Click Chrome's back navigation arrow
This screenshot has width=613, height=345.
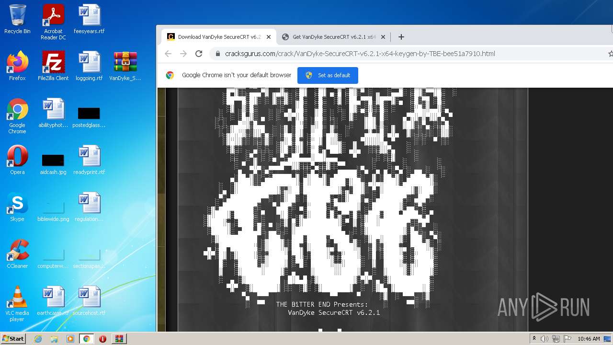point(168,54)
